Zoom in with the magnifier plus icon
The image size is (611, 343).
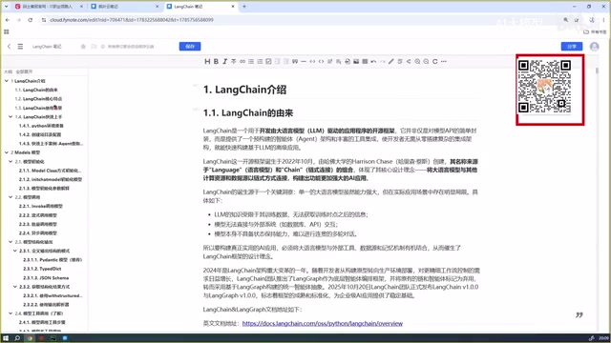point(417,61)
